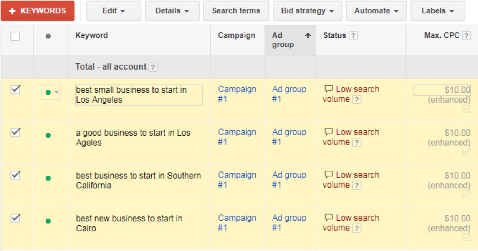Image resolution: width=478 pixels, height=251 pixels.
Task: Click $10.00 Max CPC in 'a good business' row
Action: pyautogui.click(x=457, y=133)
